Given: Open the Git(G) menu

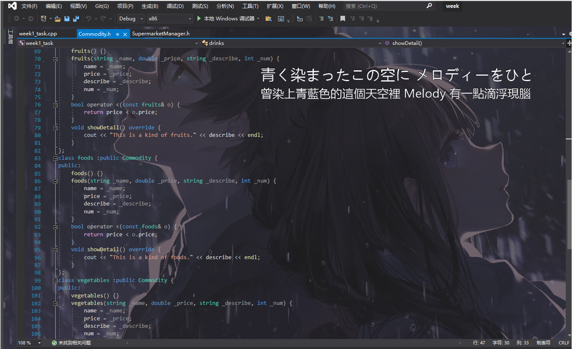Looking at the screenshot, I should point(102,6).
